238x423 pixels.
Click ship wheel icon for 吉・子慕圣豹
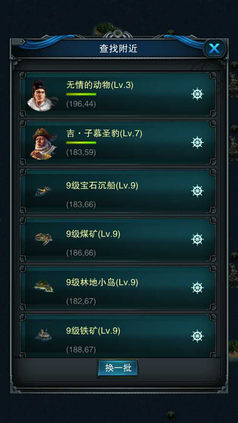tap(197, 142)
